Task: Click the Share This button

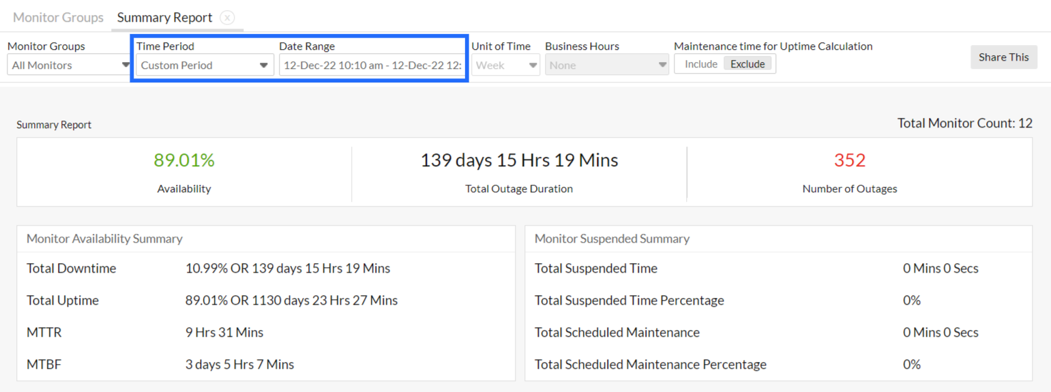Action: 1003,57
